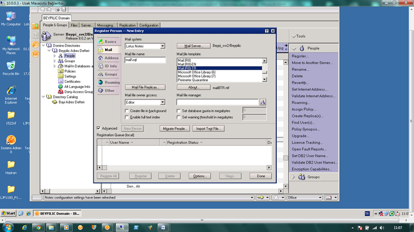Click the About button for template

[x=194, y=87]
